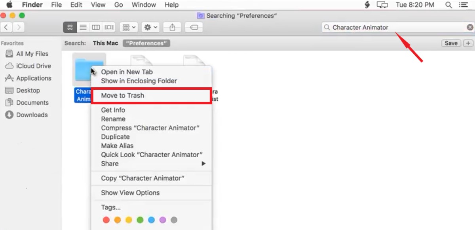Open Notification Center from the menu bar
Viewport: 475px width, 230px height.
[464, 5]
